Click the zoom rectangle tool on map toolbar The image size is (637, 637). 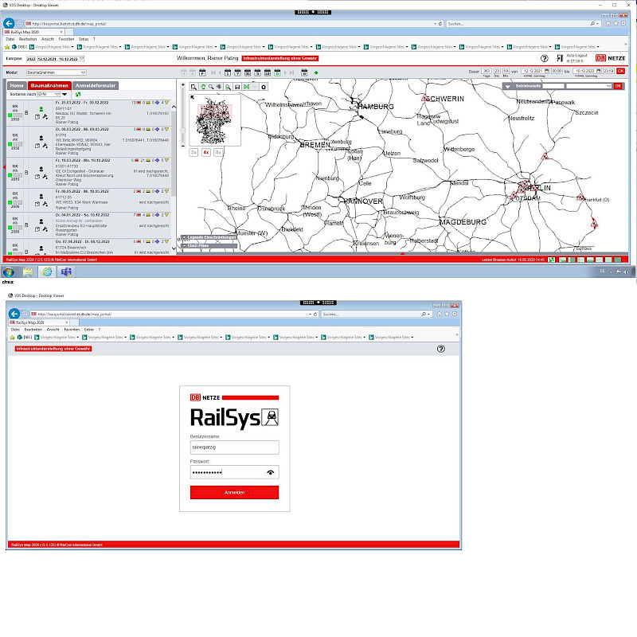(x=193, y=87)
